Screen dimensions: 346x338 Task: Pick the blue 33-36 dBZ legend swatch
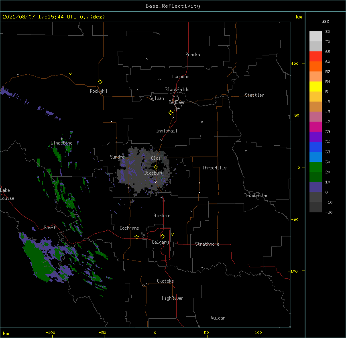click(x=315, y=147)
